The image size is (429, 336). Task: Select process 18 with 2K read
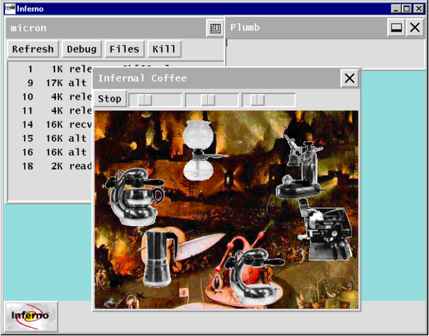tap(50, 166)
